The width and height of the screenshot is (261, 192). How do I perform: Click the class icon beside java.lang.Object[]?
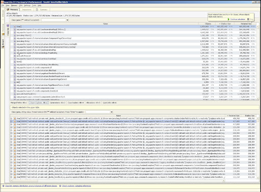pos(15,35)
